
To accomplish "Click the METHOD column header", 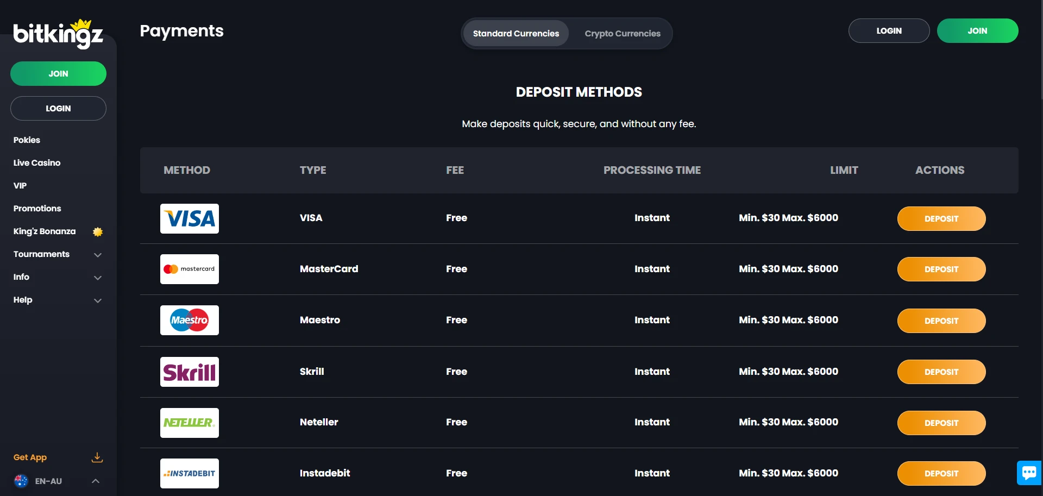I will point(187,170).
